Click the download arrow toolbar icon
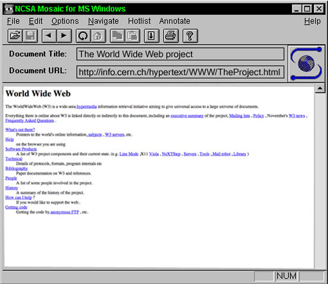The height and width of the screenshot is (284, 328). pyautogui.click(x=151, y=36)
